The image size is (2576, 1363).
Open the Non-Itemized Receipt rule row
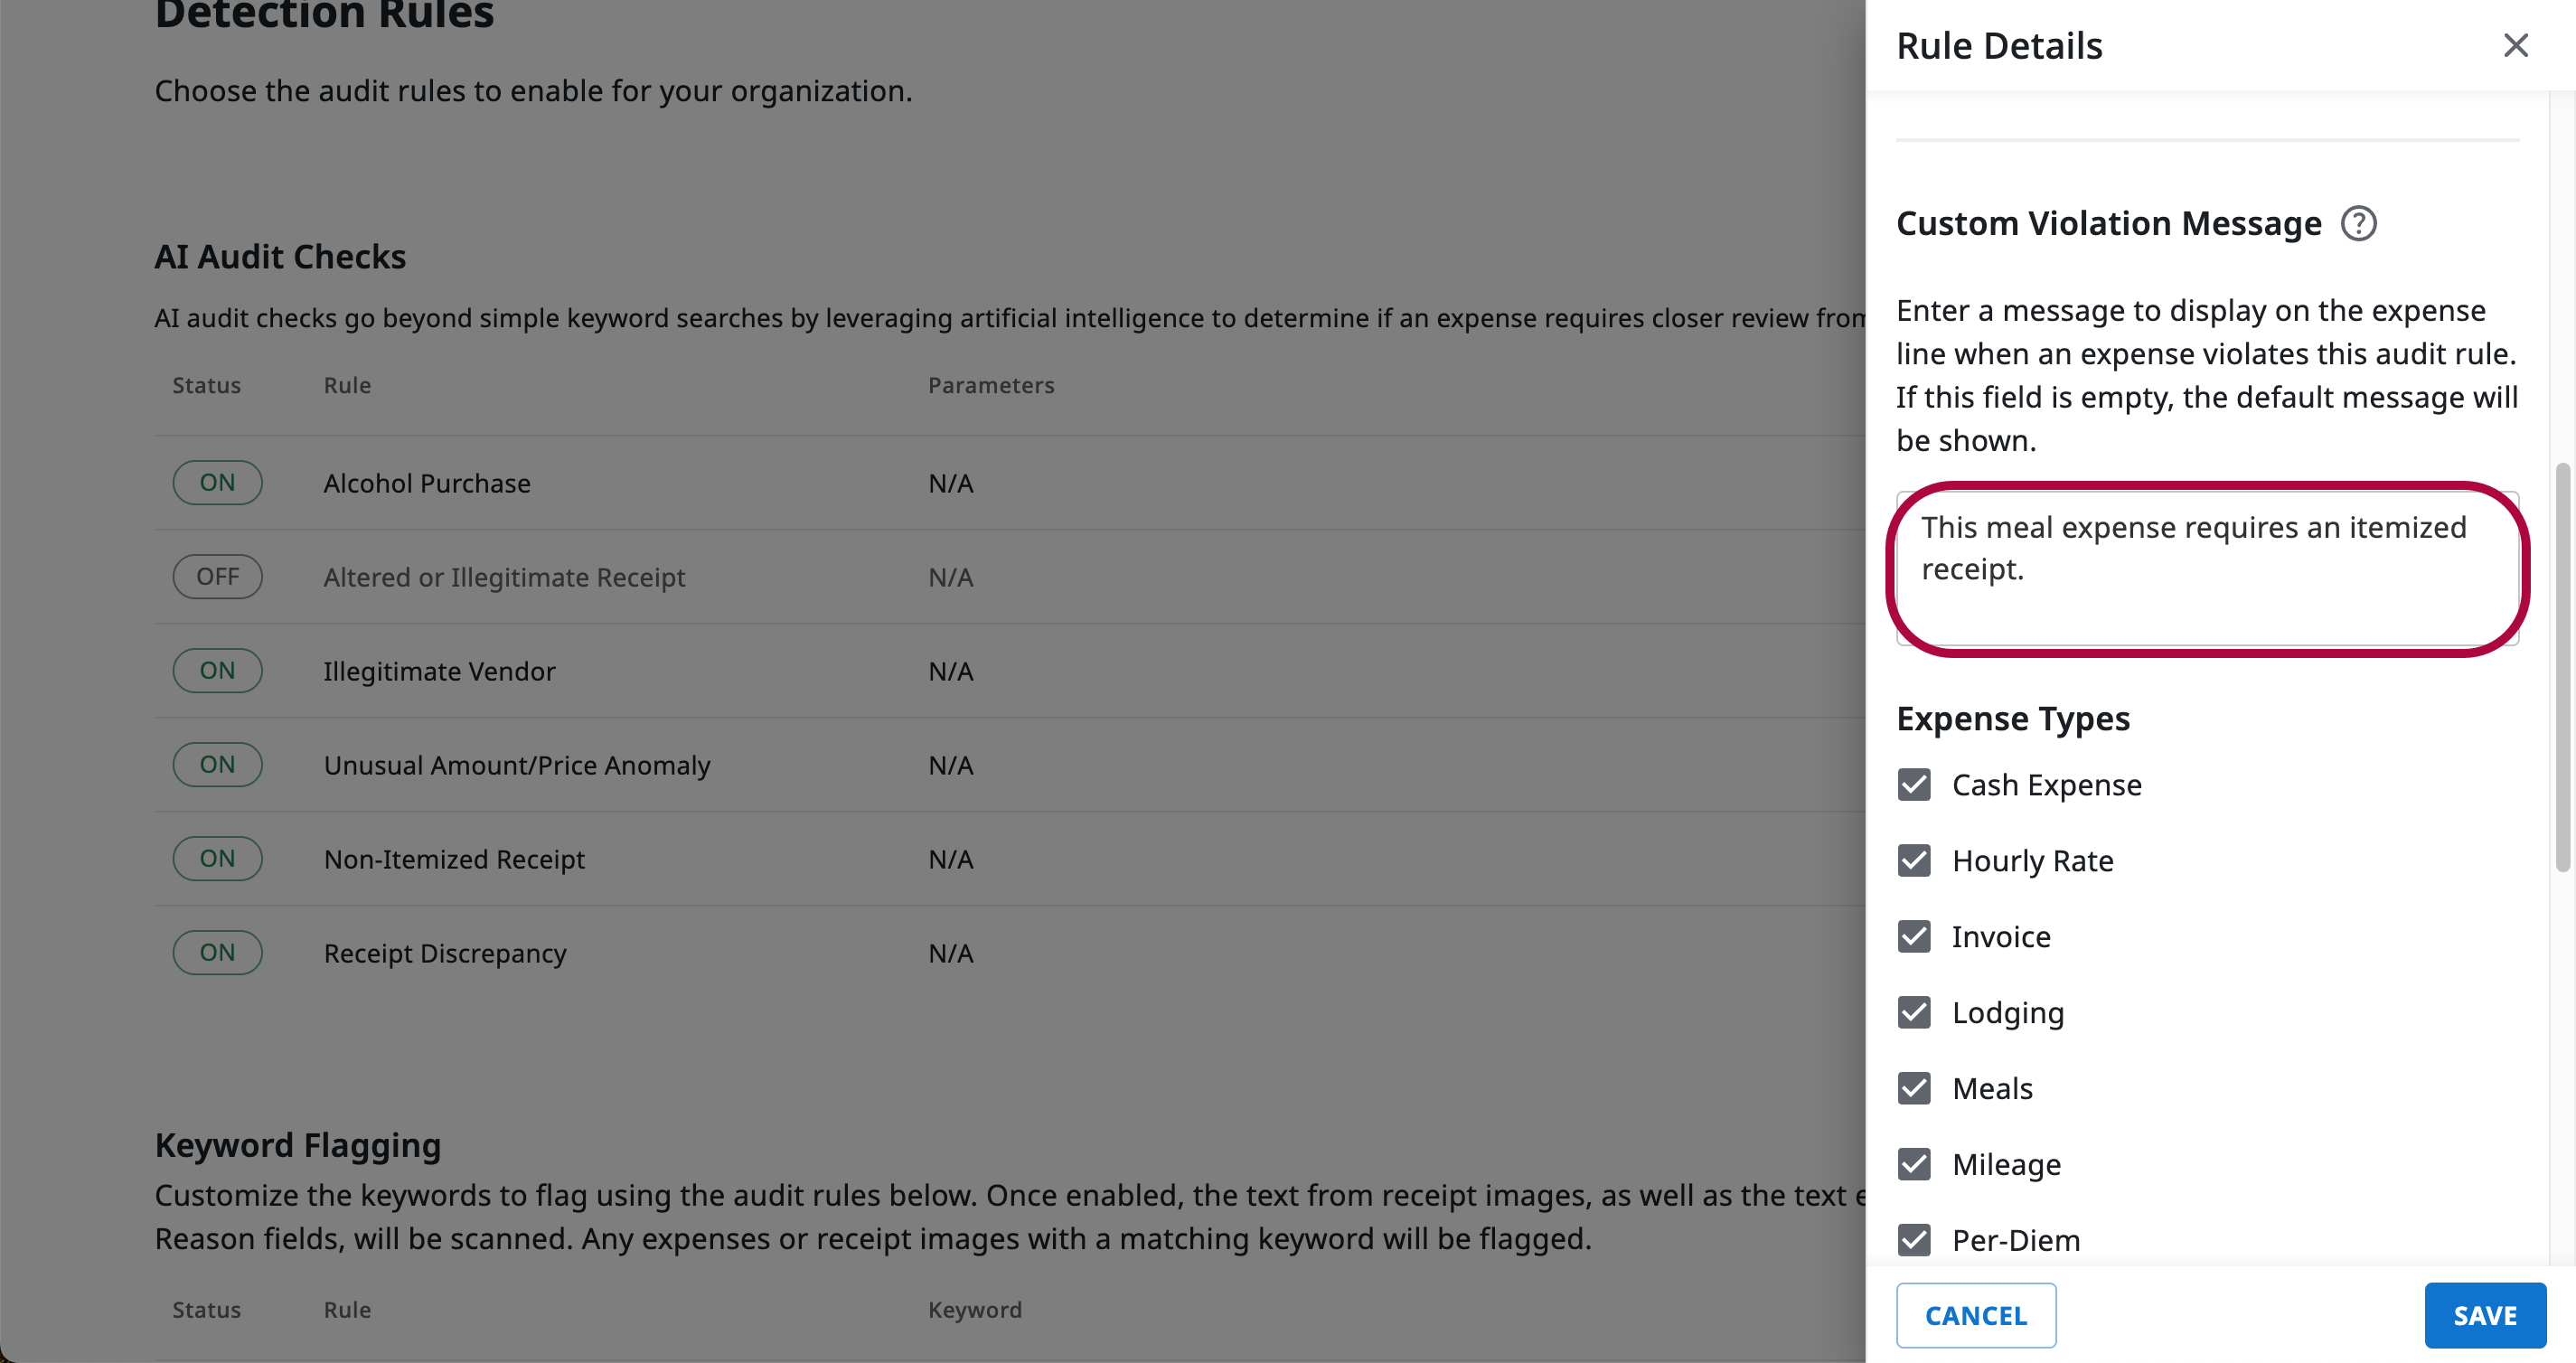coord(454,860)
